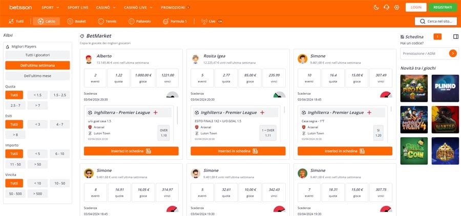Select Quota filter < 1.5
461x216 pixels.
(37, 95)
